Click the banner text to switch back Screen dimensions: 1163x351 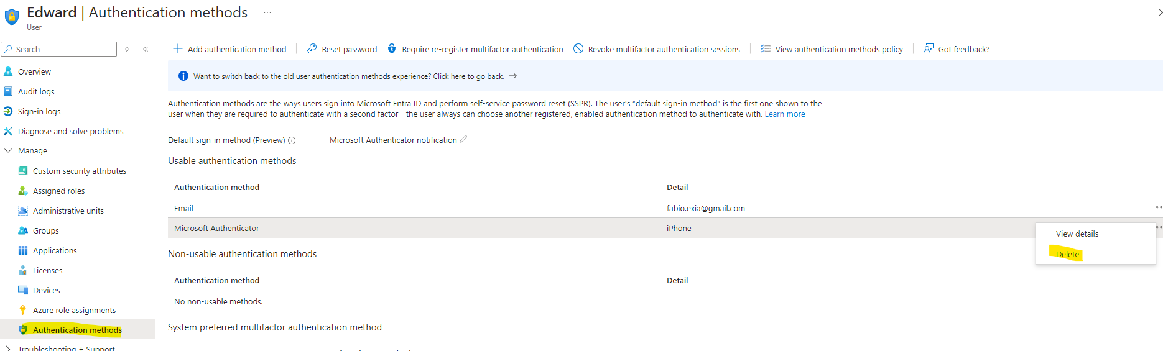348,76
